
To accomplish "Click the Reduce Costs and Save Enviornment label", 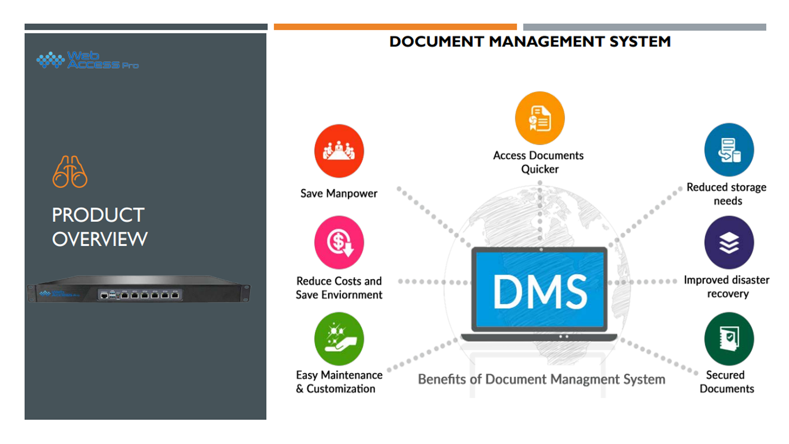I will click(339, 288).
